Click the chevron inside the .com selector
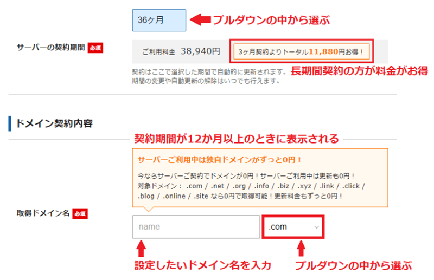This screenshot has height=280, width=434. (316, 227)
